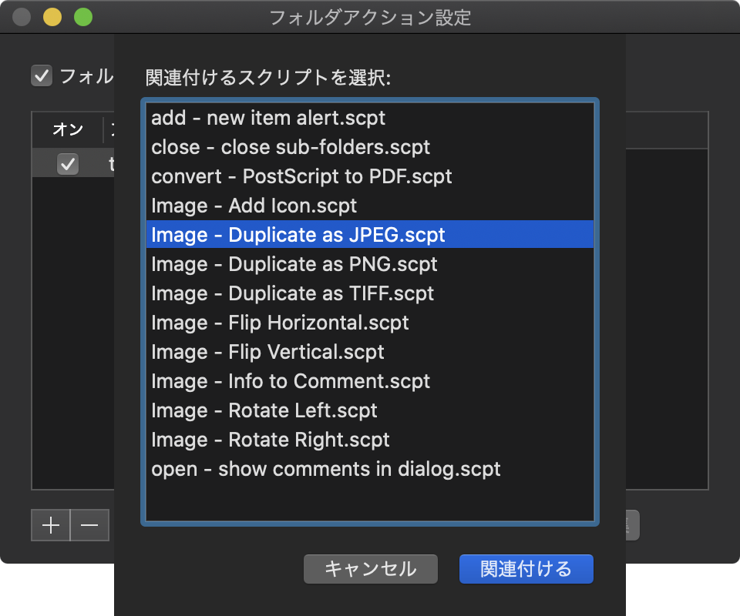The width and height of the screenshot is (740, 616).
Task: Click the 関連付ける (Attach) button
Action: click(526, 569)
